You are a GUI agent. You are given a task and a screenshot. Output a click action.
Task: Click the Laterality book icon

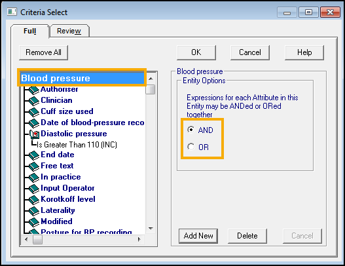(x=34, y=211)
